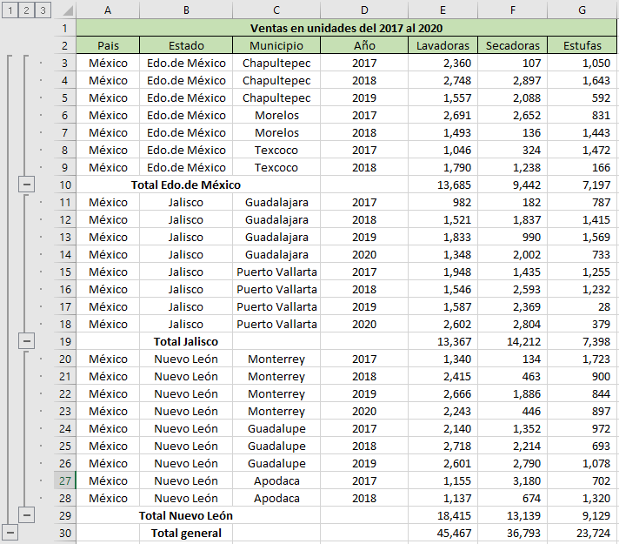
Task: Select 'Total Edo.de México' cell
Action: [186, 185]
